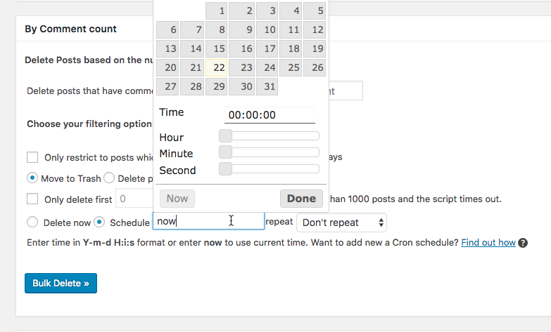Click the Second slider track
551x332 pixels.
click(x=270, y=169)
